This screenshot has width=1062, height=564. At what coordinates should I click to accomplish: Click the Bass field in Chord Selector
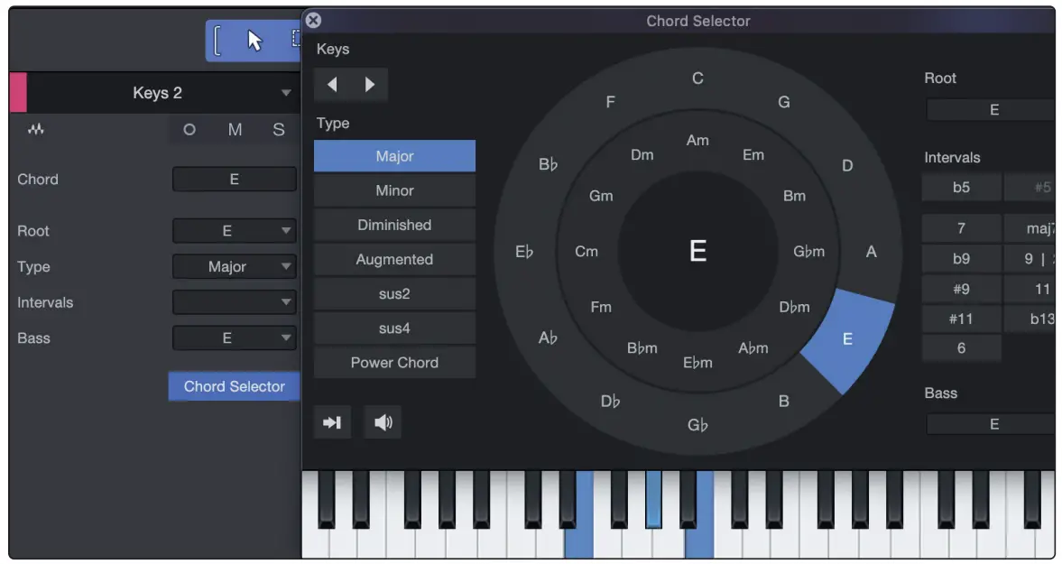pos(991,424)
